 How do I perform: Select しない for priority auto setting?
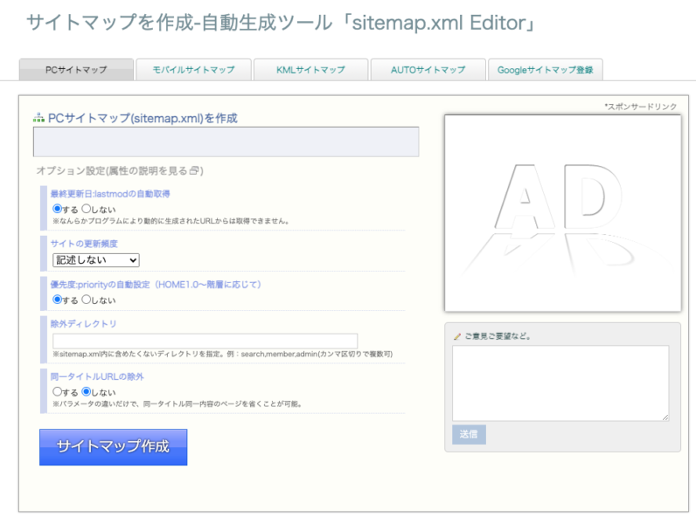pyautogui.click(x=86, y=300)
